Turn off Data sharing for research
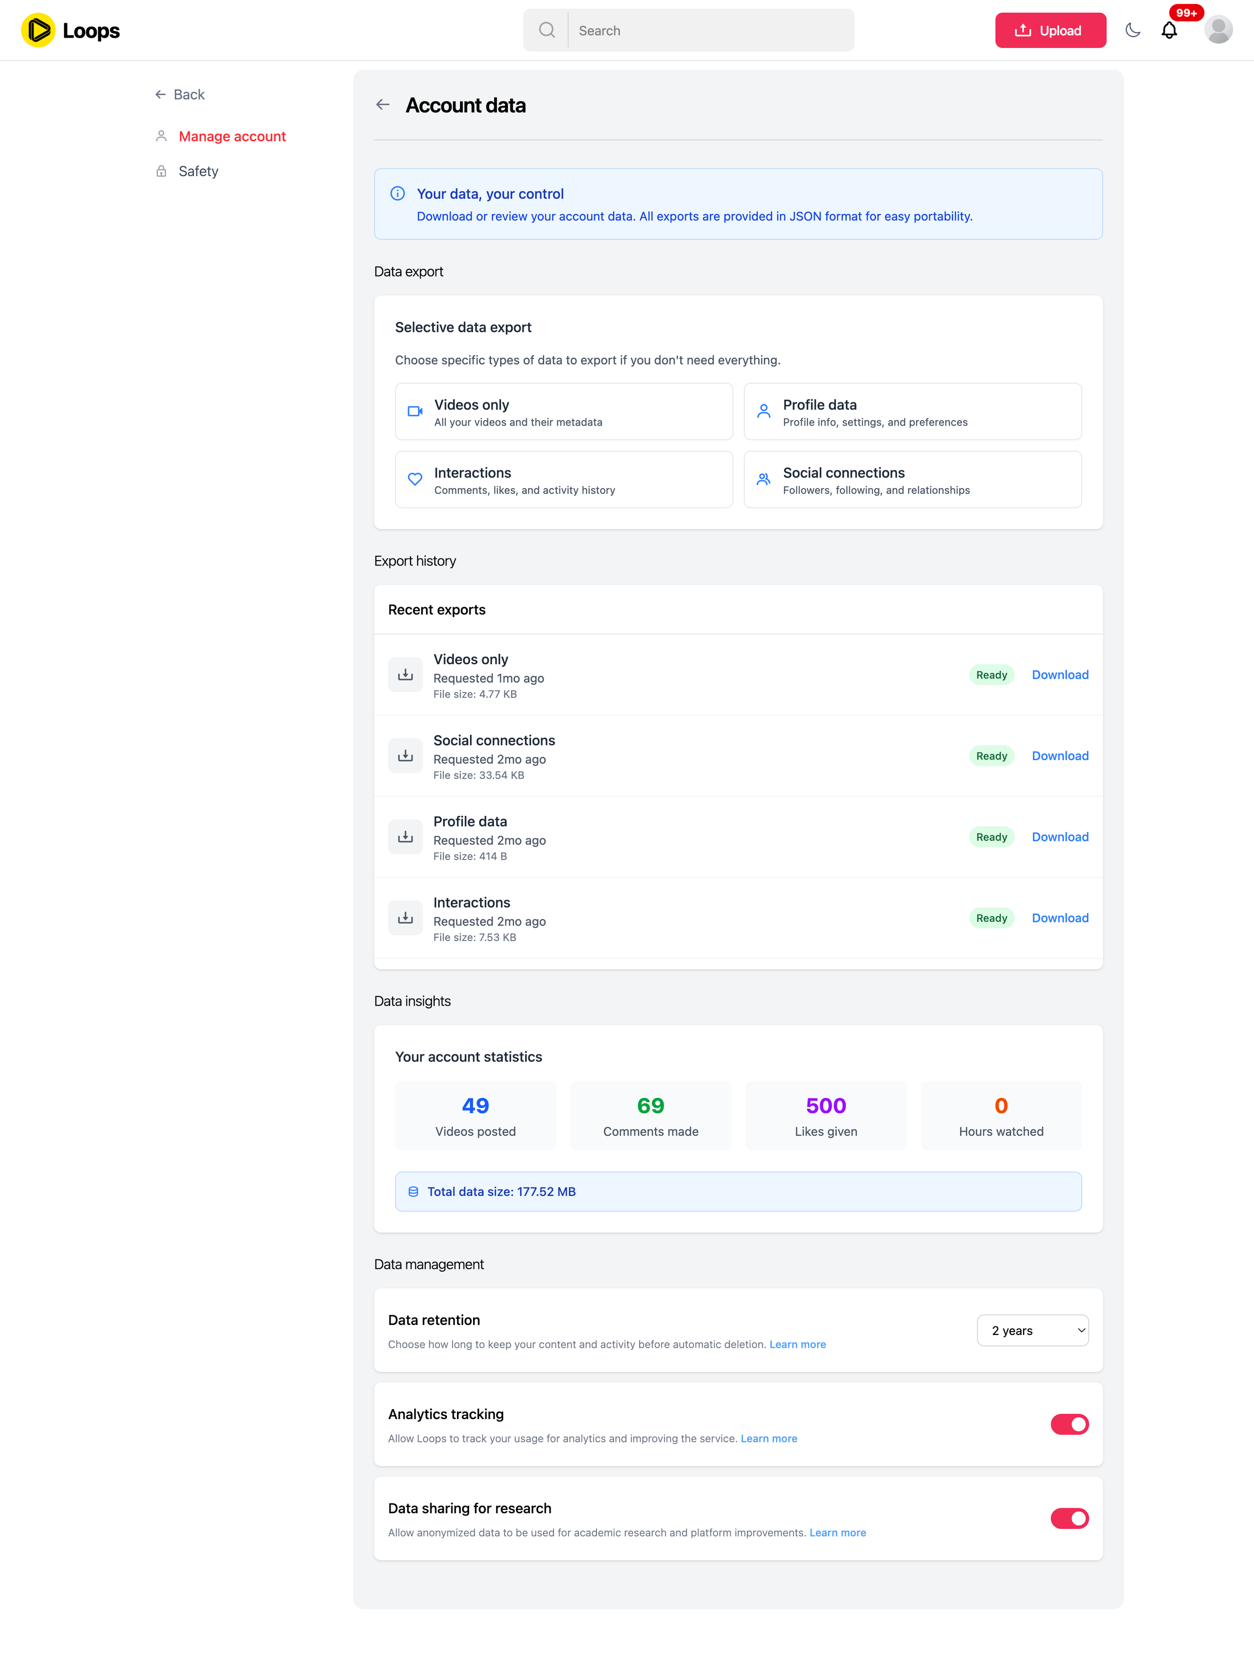 click(x=1069, y=1518)
